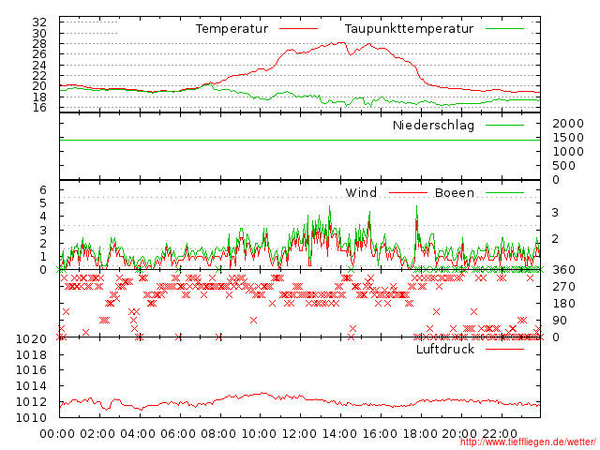Screen dimensions: 600x450
Task: Click the red Temperatur legend line sample
Action: (x=299, y=29)
